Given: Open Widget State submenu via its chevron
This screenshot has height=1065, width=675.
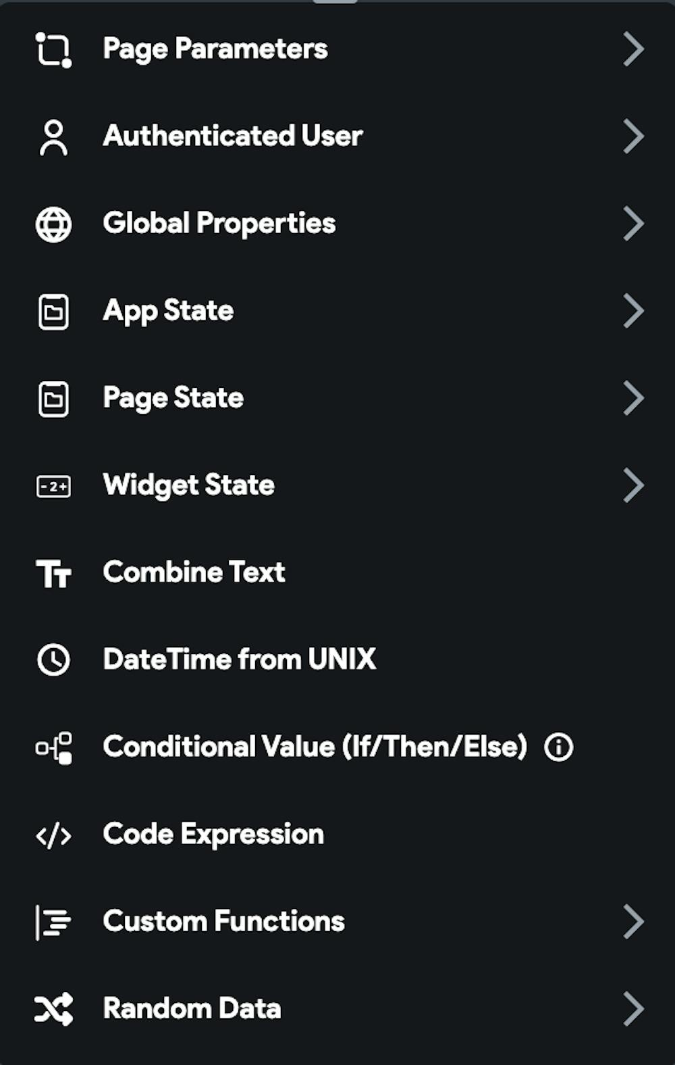Looking at the screenshot, I should click(633, 486).
